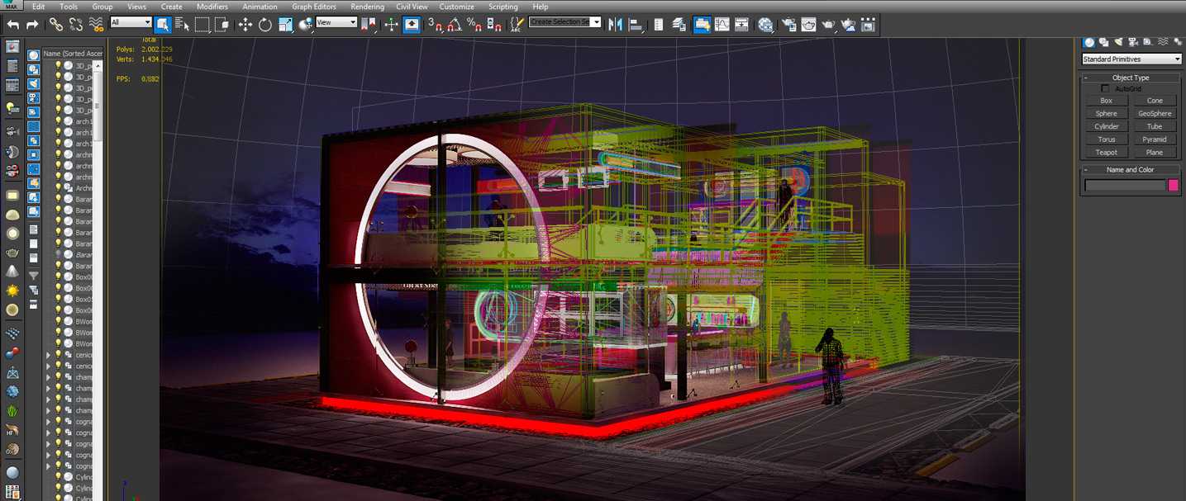
Task: Enable the AutoGrid checkbox
Action: pyautogui.click(x=1106, y=88)
